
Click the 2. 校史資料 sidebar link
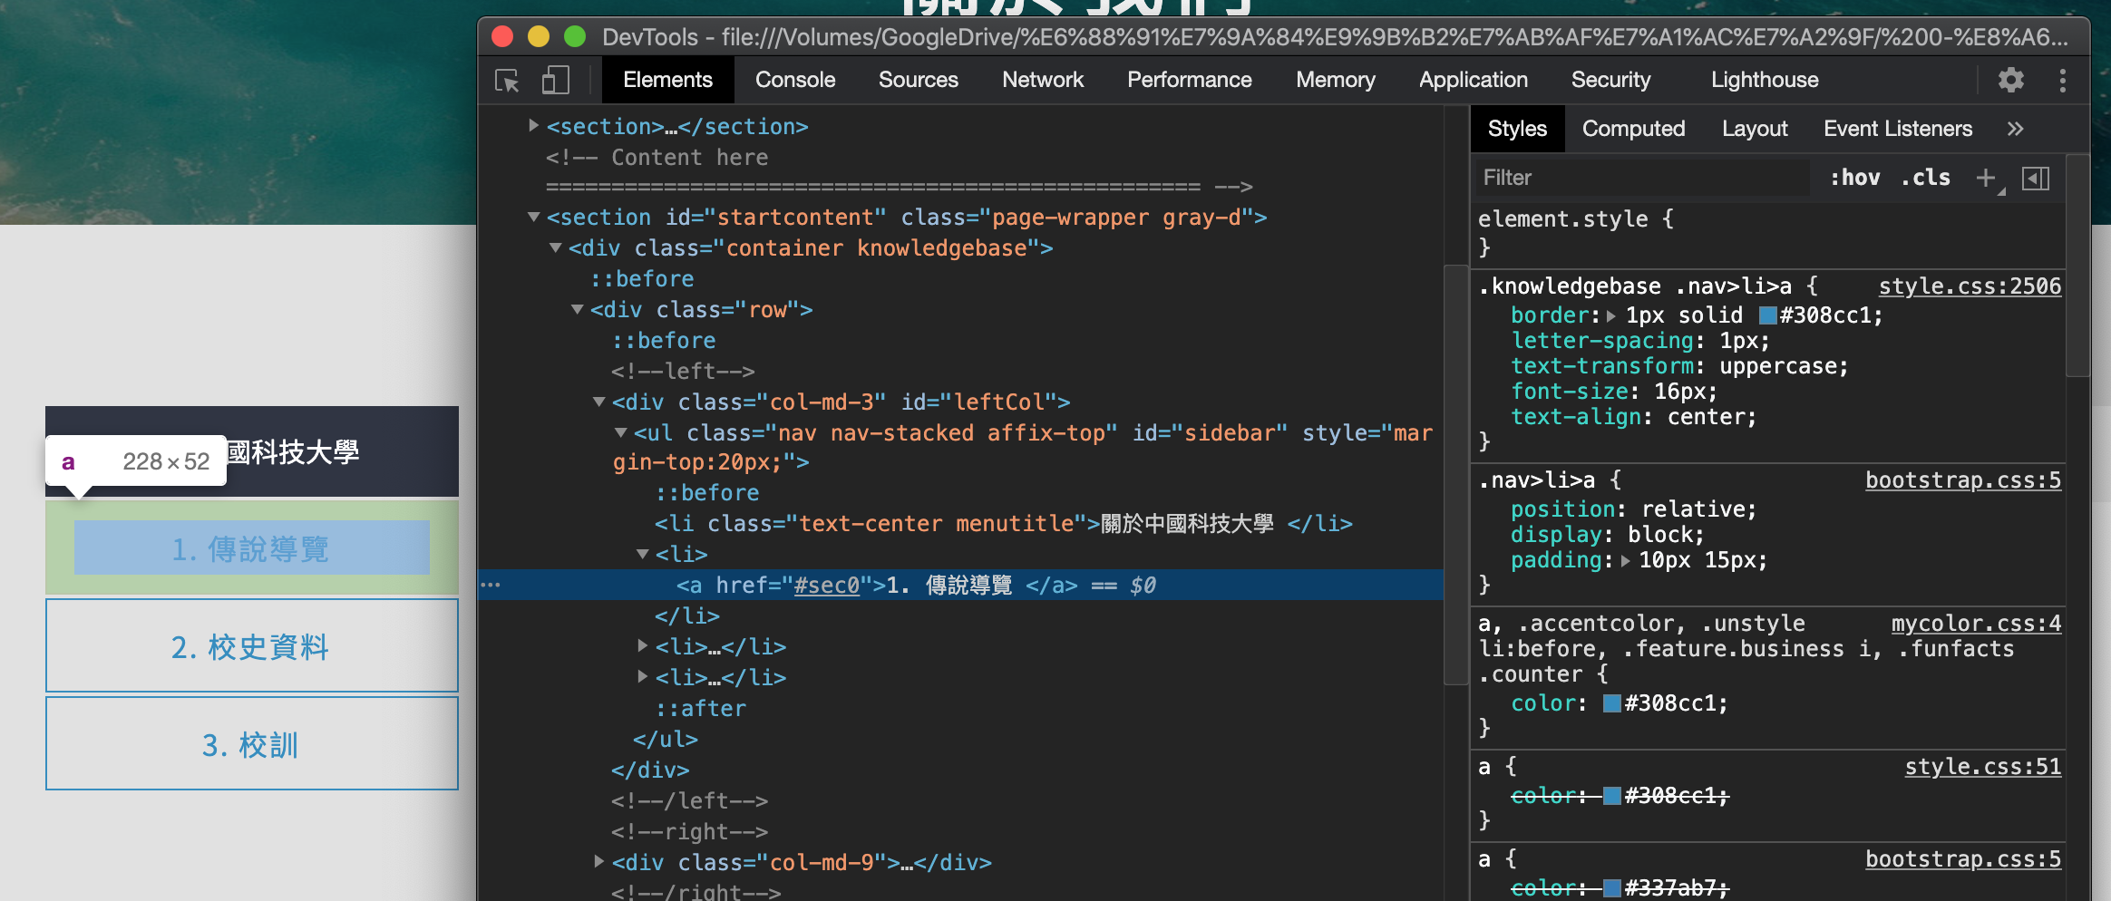tap(251, 646)
